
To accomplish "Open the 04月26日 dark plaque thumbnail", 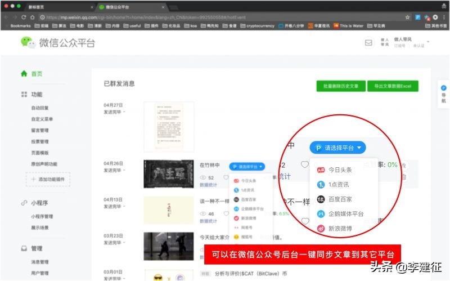I will click(x=169, y=174).
